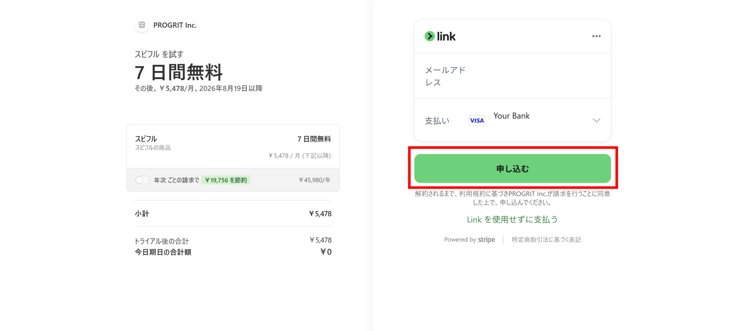This screenshot has height=331, width=740.
Task: Select the スピフル product line item
Action: tap(233, 146)
